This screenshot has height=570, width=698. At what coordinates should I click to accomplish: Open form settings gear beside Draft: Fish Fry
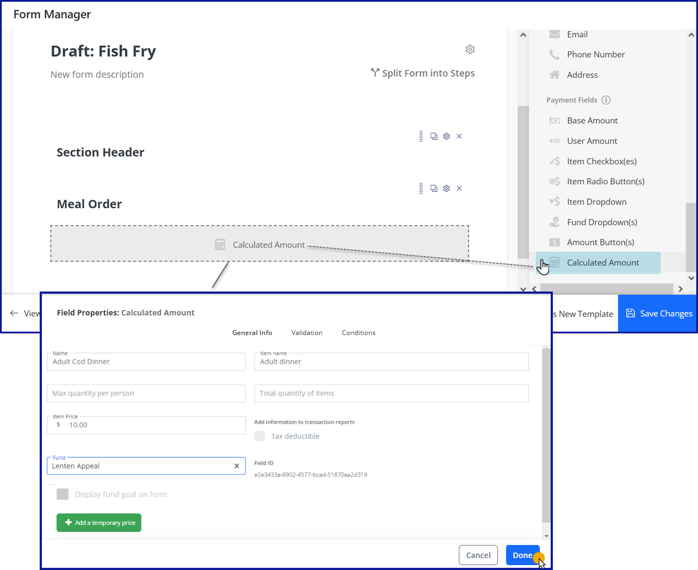[x=470, y=49]
